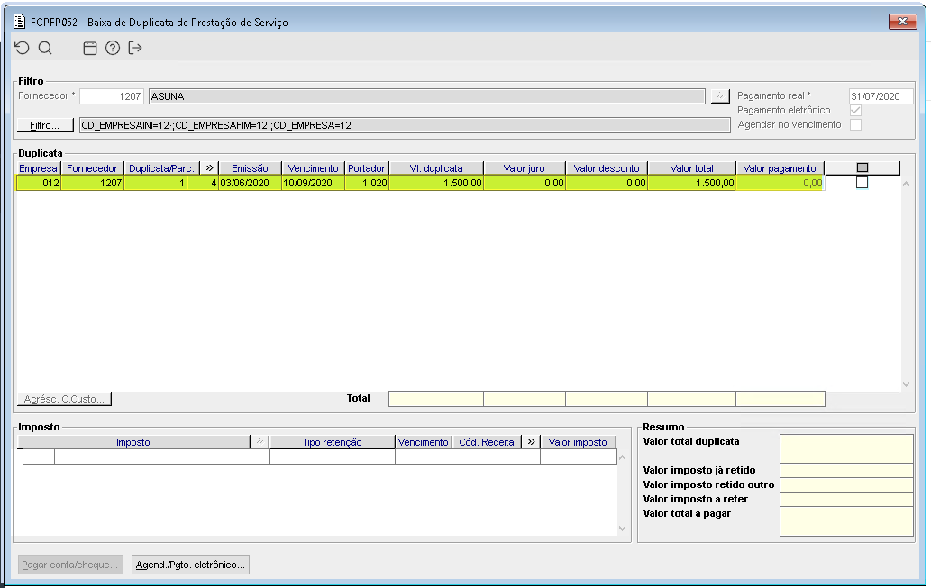The image size is (931, 588).
Task: Sort by the Fornecedor column header
Action: tap(92, 167)
